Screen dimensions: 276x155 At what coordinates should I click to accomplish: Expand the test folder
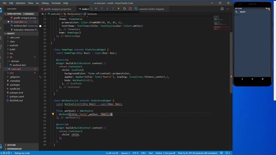[x=12, y=73]
